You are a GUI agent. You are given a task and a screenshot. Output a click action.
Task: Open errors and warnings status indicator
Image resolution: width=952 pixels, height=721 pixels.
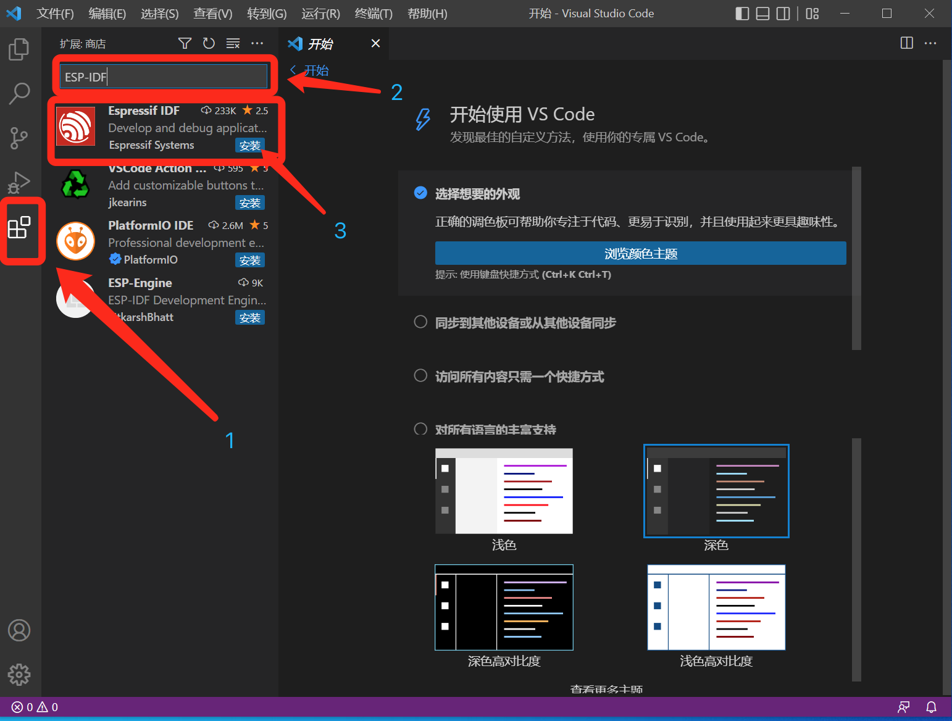tap(35, 707)
